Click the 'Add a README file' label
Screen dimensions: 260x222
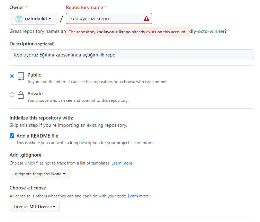[x=37, y=136]
